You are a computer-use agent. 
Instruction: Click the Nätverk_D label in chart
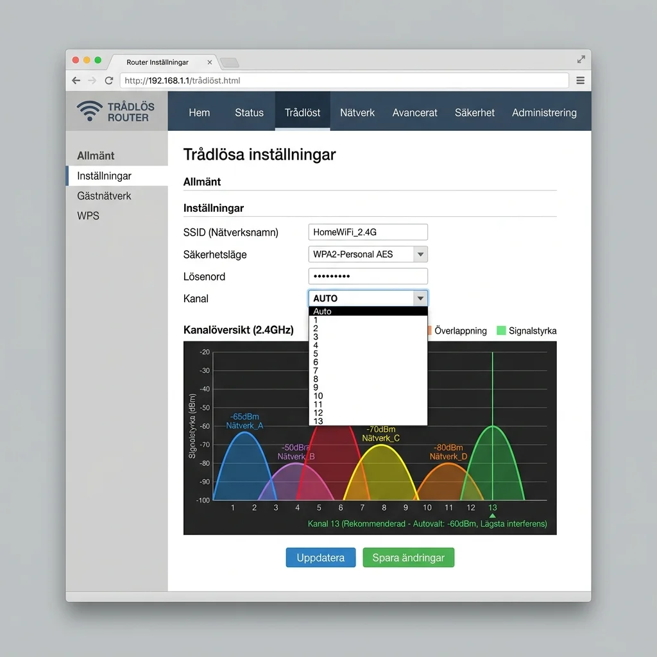pos(448,457)
